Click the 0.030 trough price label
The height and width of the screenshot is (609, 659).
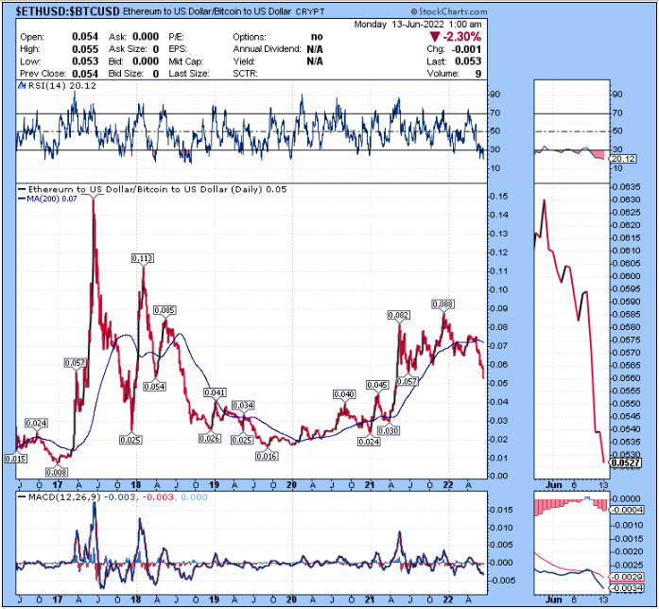[389, 431]
